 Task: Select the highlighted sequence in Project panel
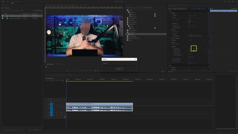pos(22,16)
